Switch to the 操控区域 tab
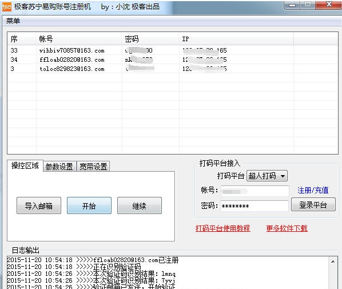The height and width of the screenshot is (289, 342). (25, 165)
